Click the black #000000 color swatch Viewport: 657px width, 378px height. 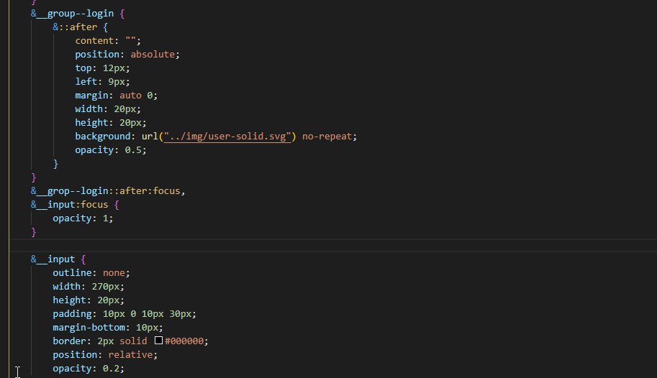[x=158, y=341]
